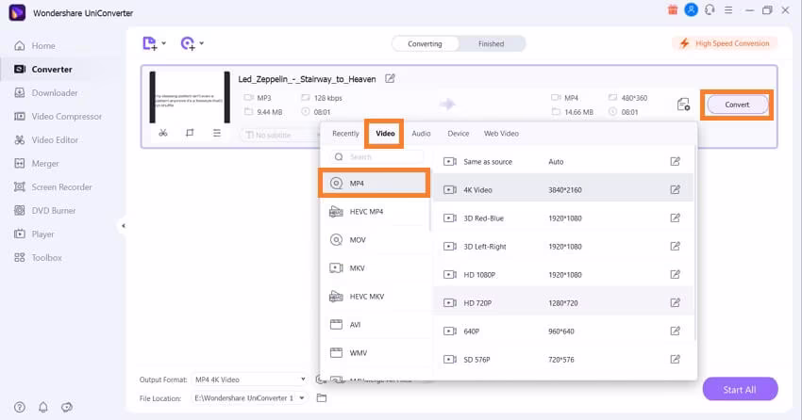Open the notifications bell icon
Image resolution: width=802 pixels, height=420 pixels.
(x=43, y=407)
